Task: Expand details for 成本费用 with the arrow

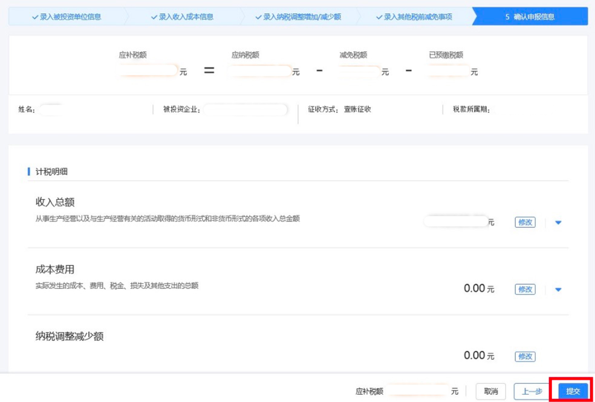Action: click(558, 289)
